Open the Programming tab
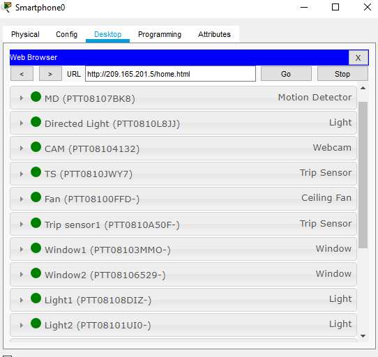Image resolution: width=378 pixels, height=357 pixels. click(160, 34)
